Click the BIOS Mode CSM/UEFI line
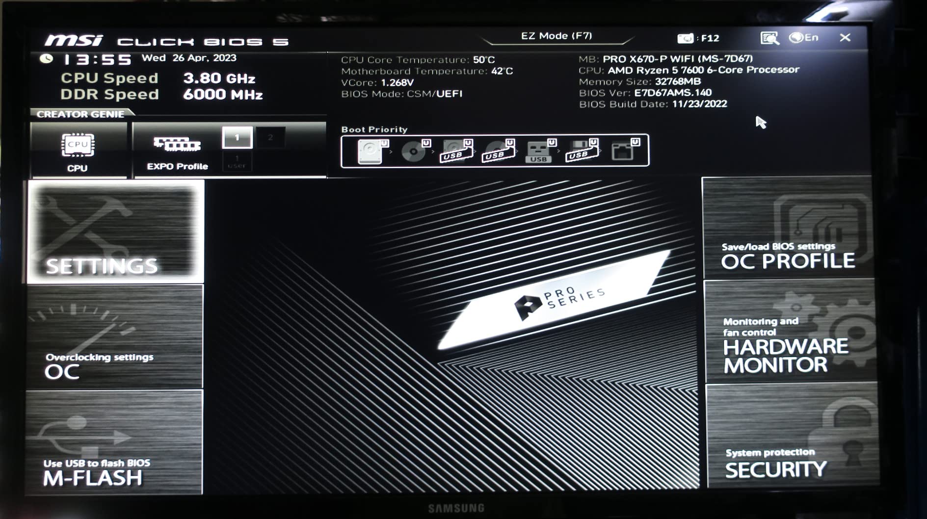 (402, 94)
